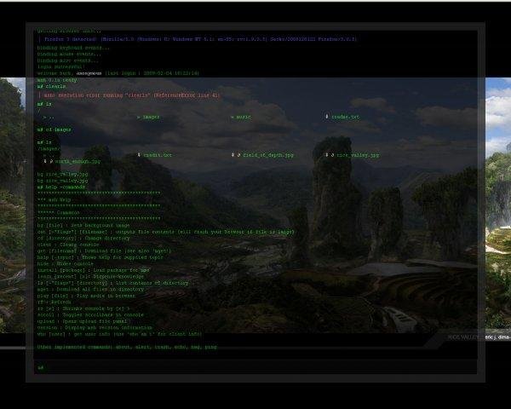Select the 'm# cd images' command line
511x409 pixels.
(x=55, y=130)
